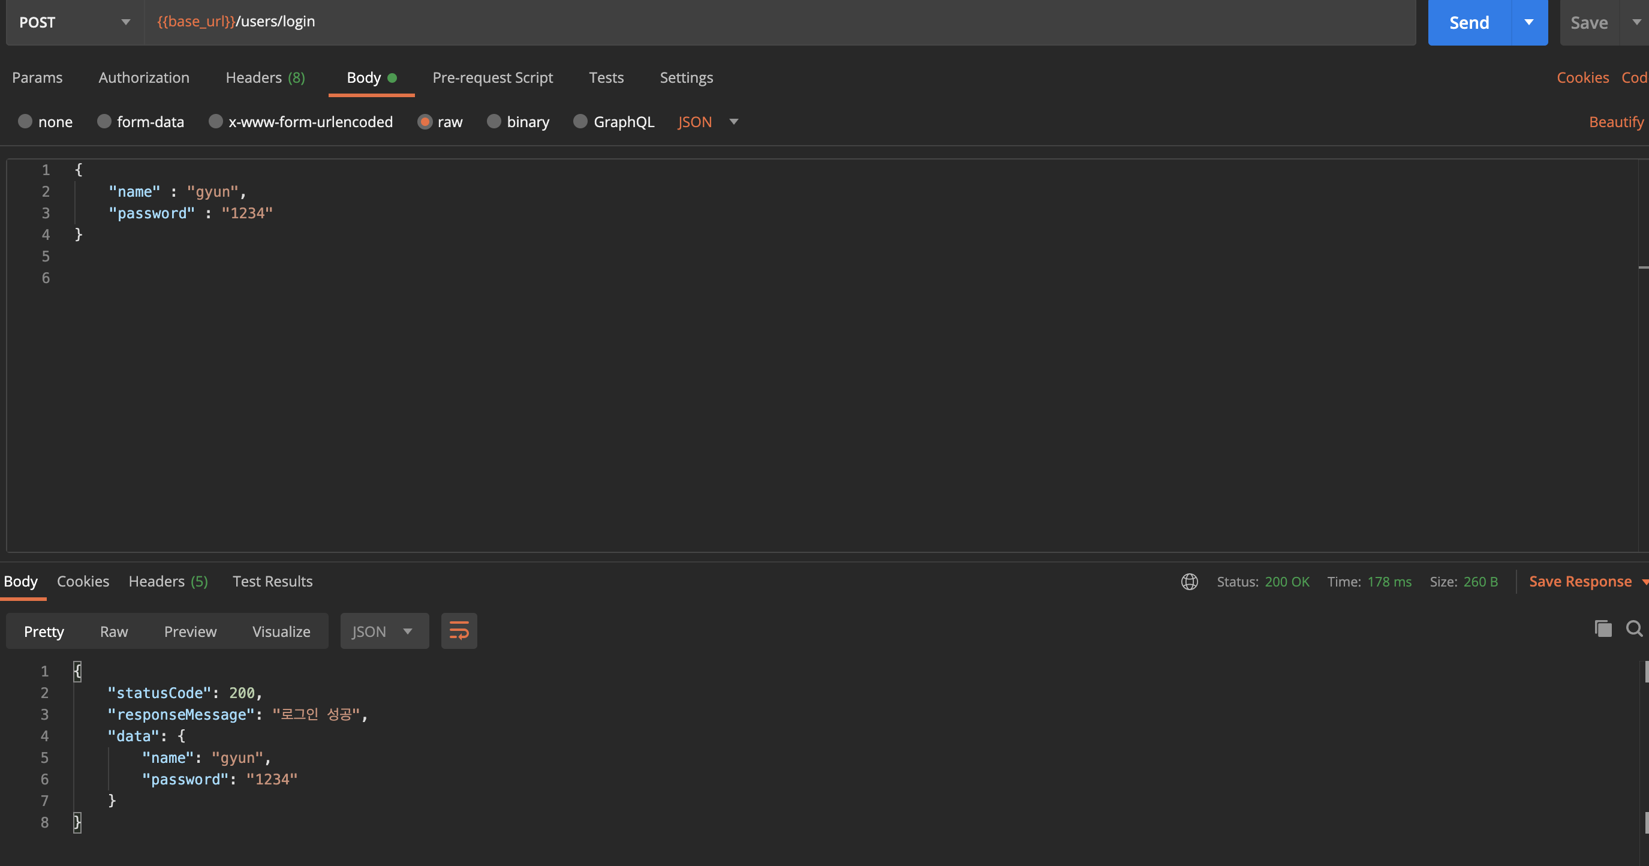Select x-www-form-urlencoded option
Image resolution: width=1649 pixels, height=866 pixels.
coord(216,122)
